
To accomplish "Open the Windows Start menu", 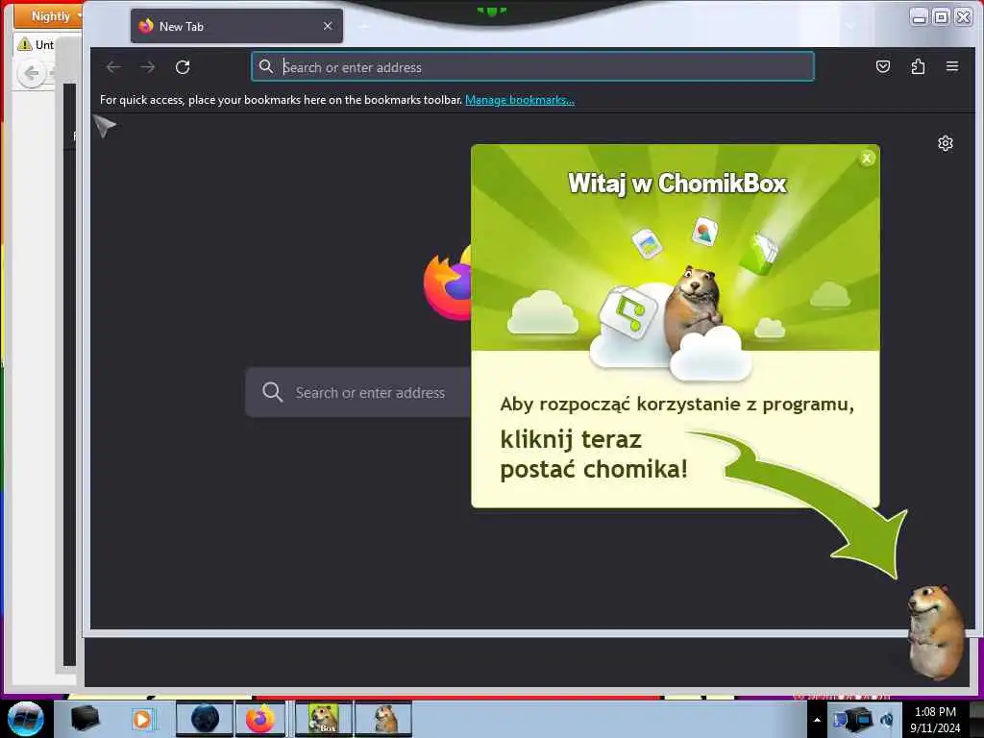I will (25, 719).
